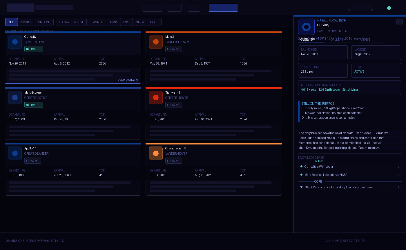Screen dimensions: 406x250
Task: Open external link icon for Mars Science Laboratory NASA
Action: (x=398, y=175)
